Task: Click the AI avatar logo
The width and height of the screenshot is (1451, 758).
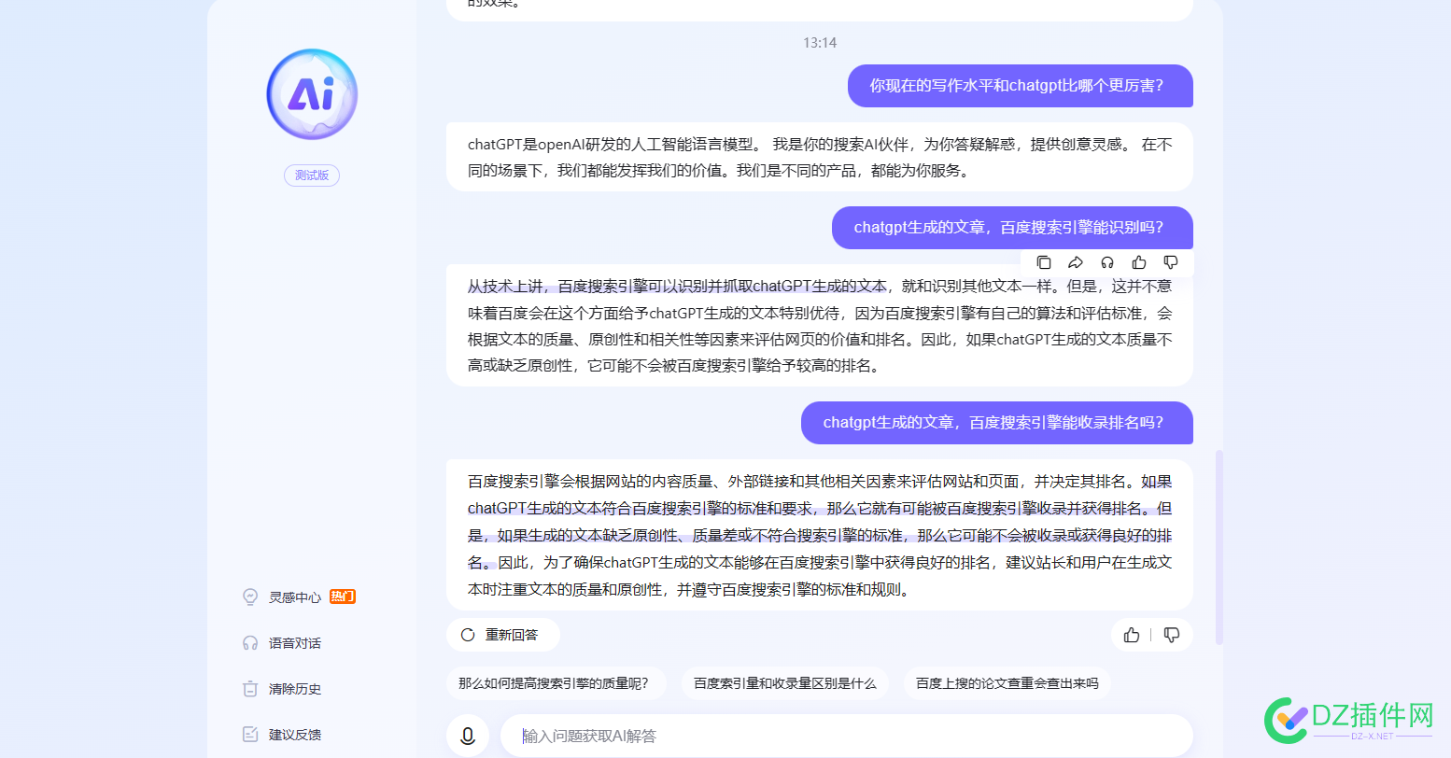Action: [x=312, y=94]
